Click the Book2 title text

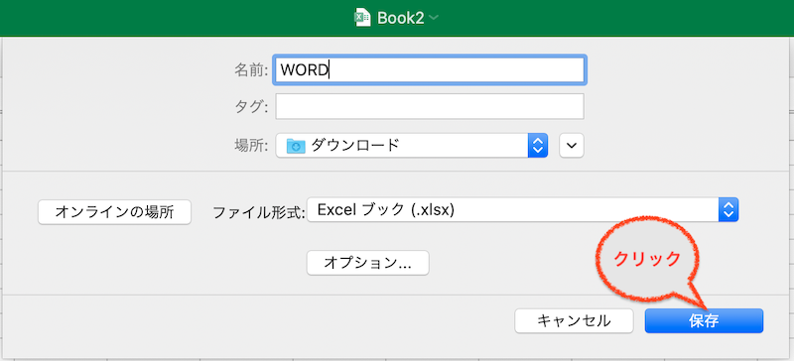click(x=400, y=18)
